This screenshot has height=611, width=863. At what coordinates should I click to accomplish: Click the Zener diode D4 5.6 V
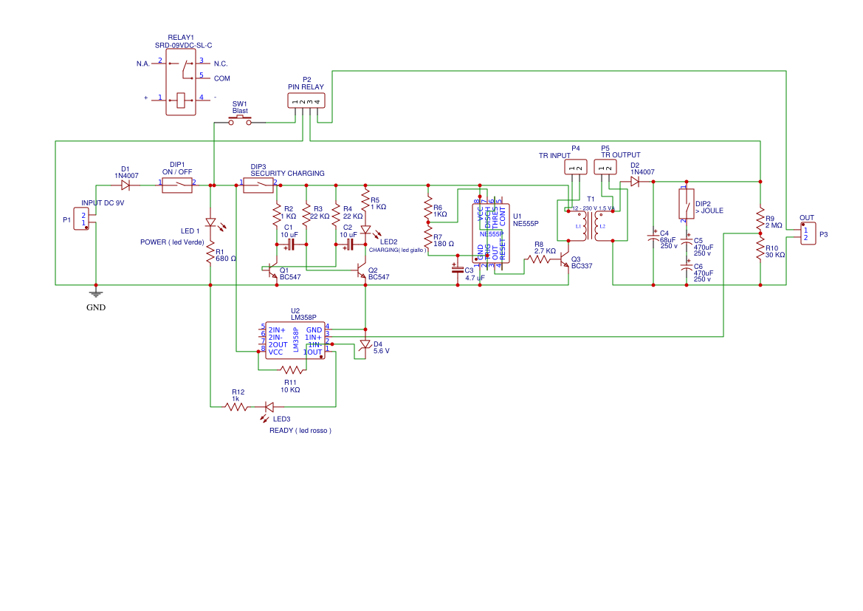pos(367,343)
